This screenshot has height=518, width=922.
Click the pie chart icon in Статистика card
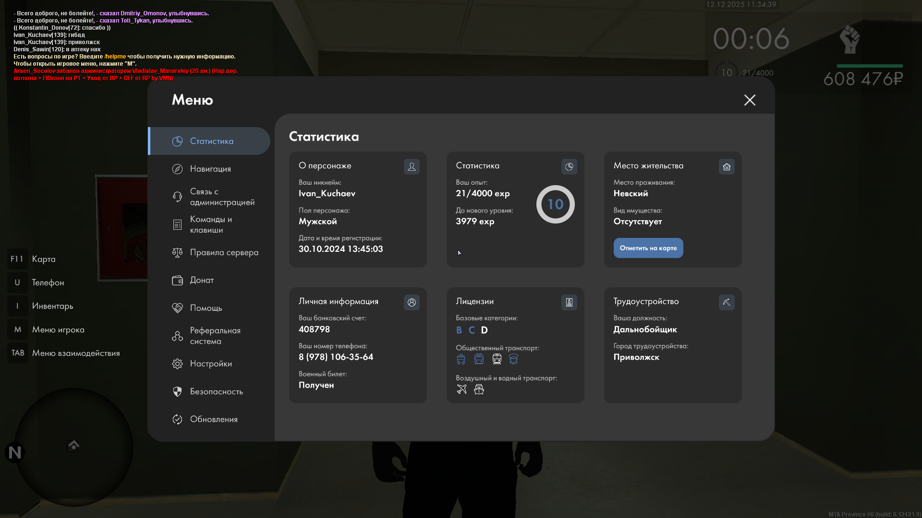pos(569,166)
